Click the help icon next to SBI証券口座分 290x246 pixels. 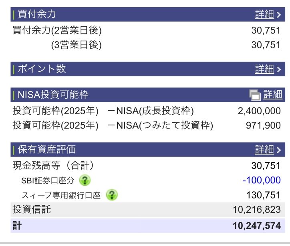pos(85,180)
